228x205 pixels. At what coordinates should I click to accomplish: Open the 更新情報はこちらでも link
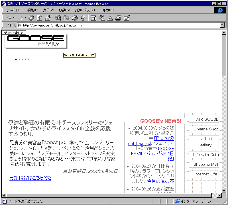(30, 178)
